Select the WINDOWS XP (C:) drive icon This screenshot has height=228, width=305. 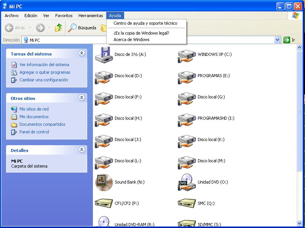(x=187, y=56)
